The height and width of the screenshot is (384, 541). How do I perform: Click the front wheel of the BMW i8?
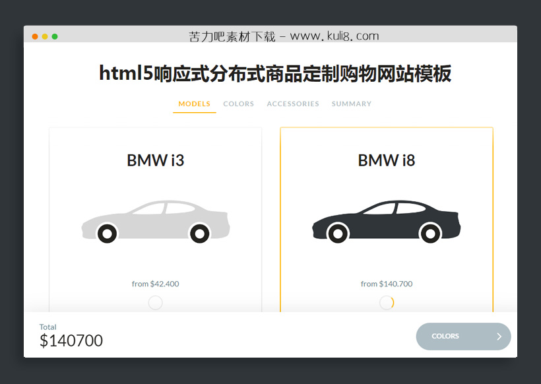(x=339, y=234)
